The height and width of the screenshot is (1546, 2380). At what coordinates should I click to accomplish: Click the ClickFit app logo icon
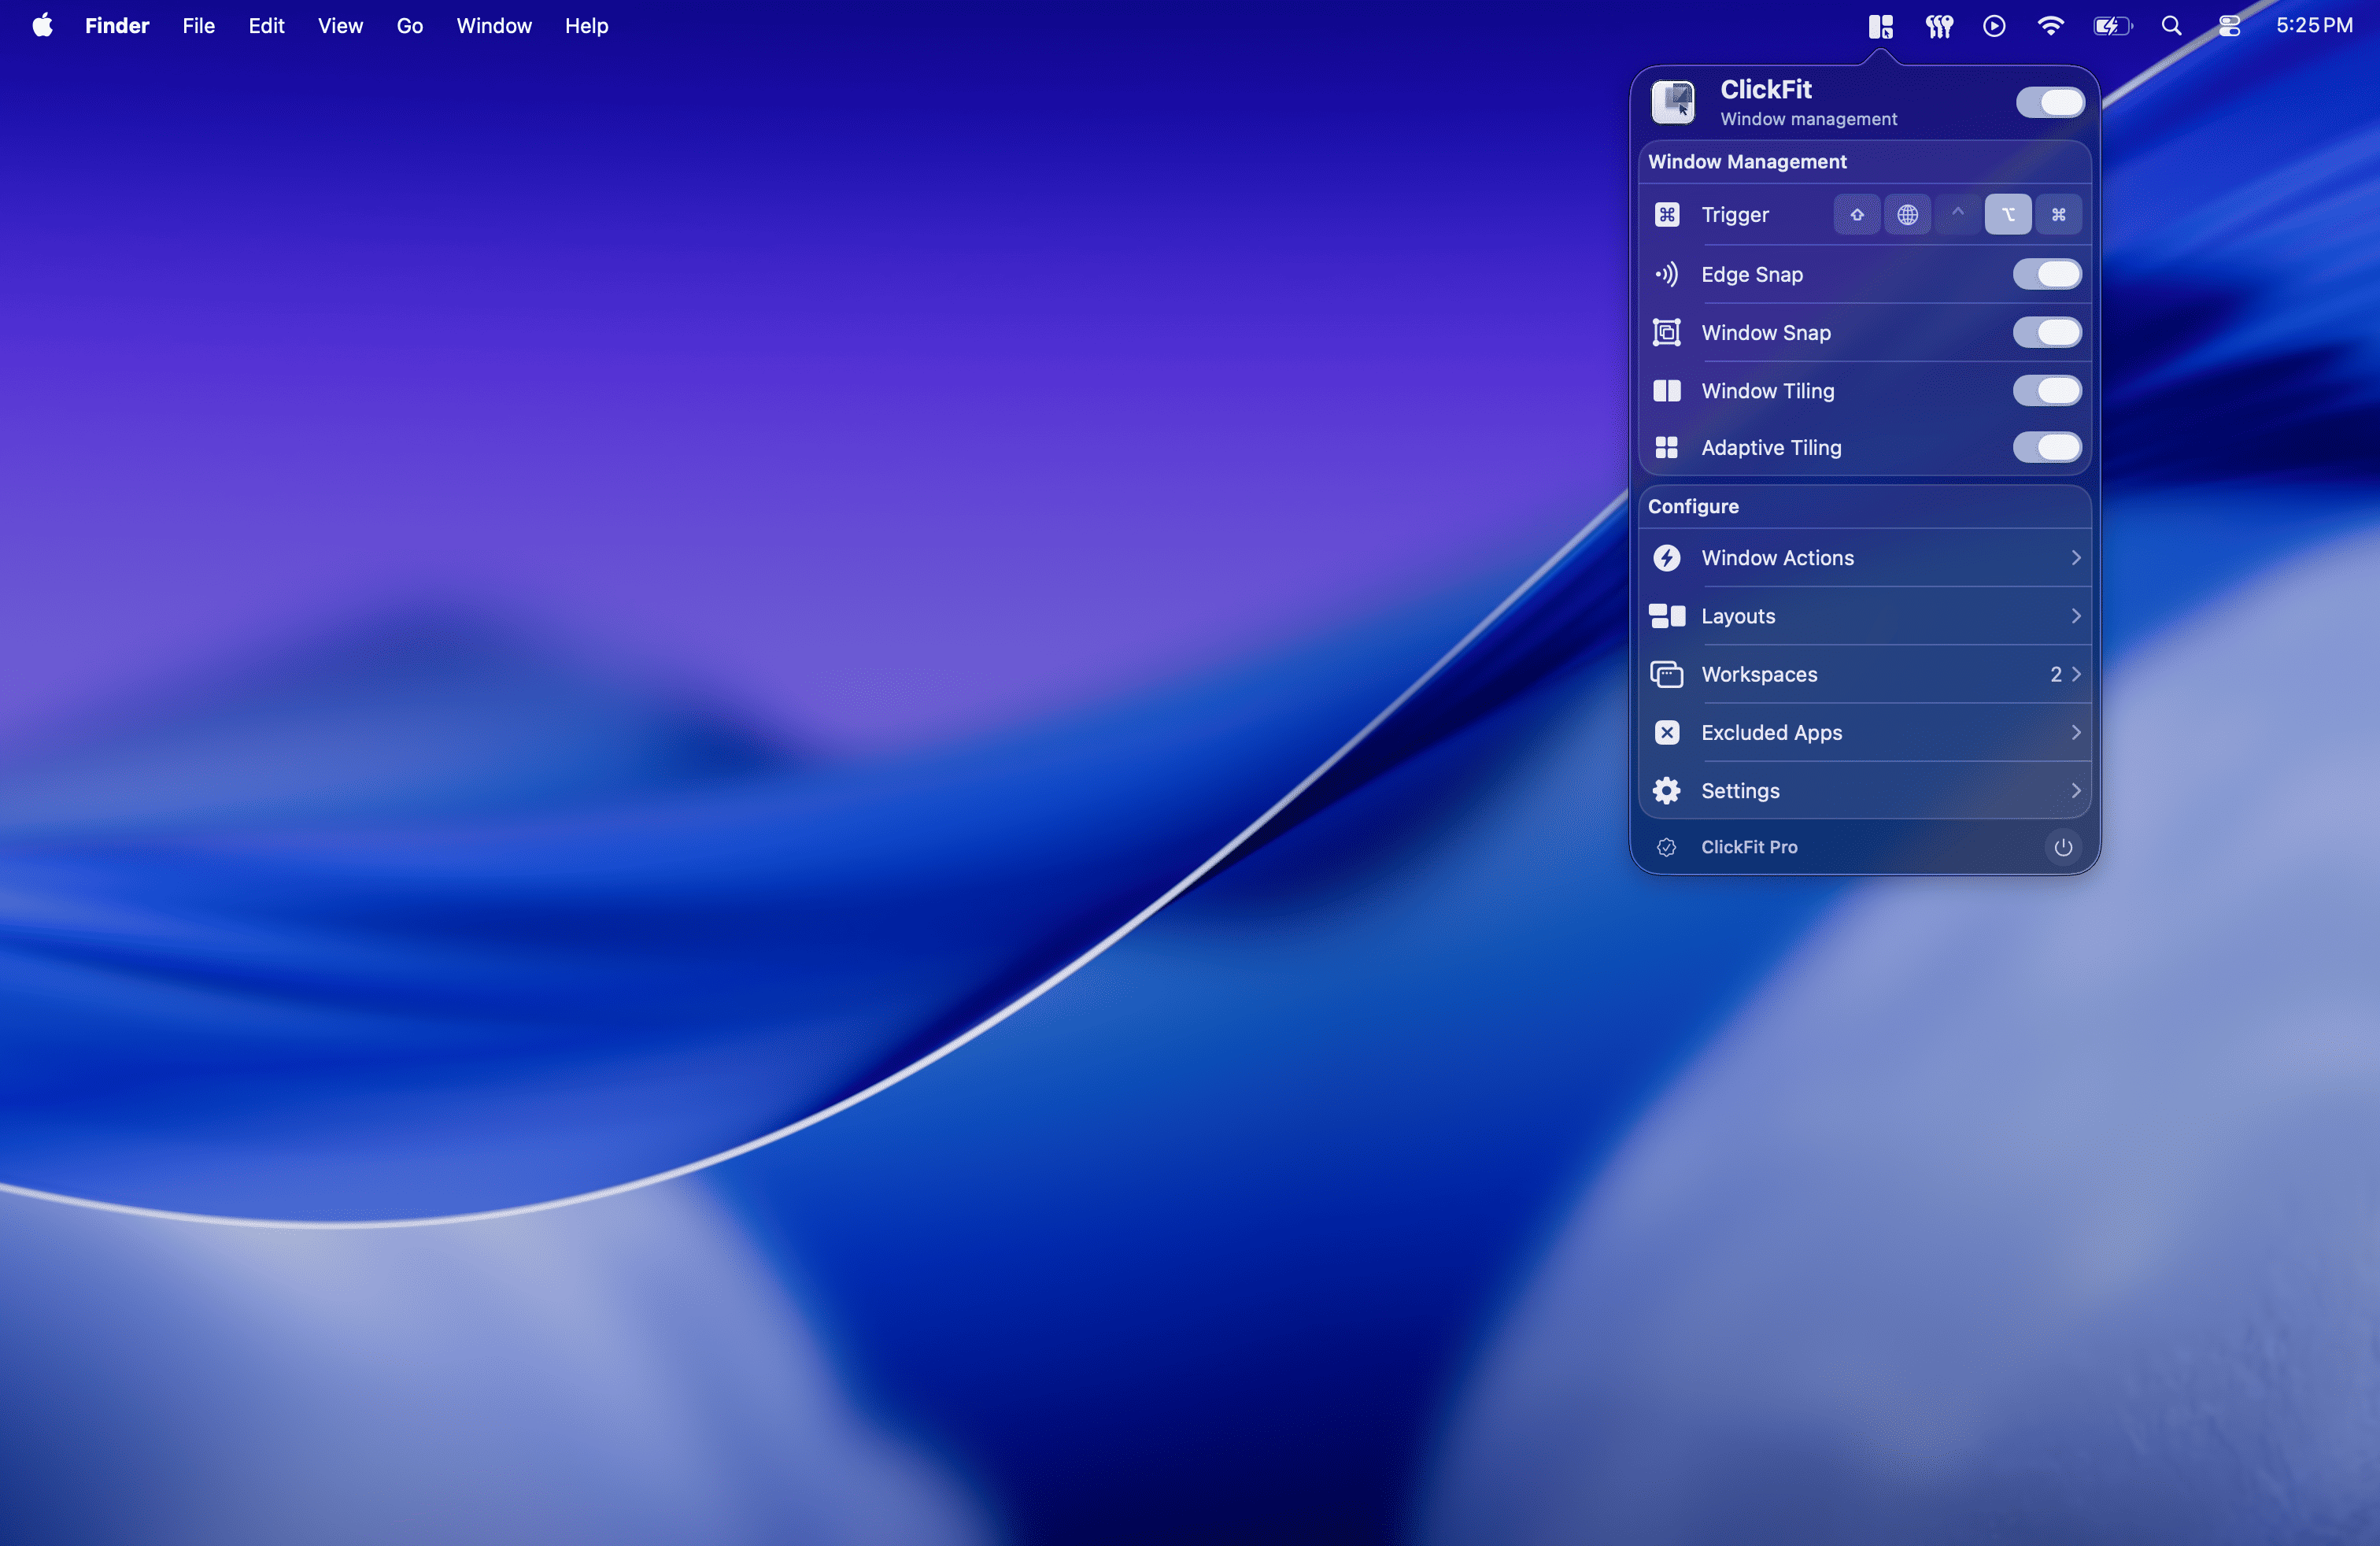tap(1673, 102)
